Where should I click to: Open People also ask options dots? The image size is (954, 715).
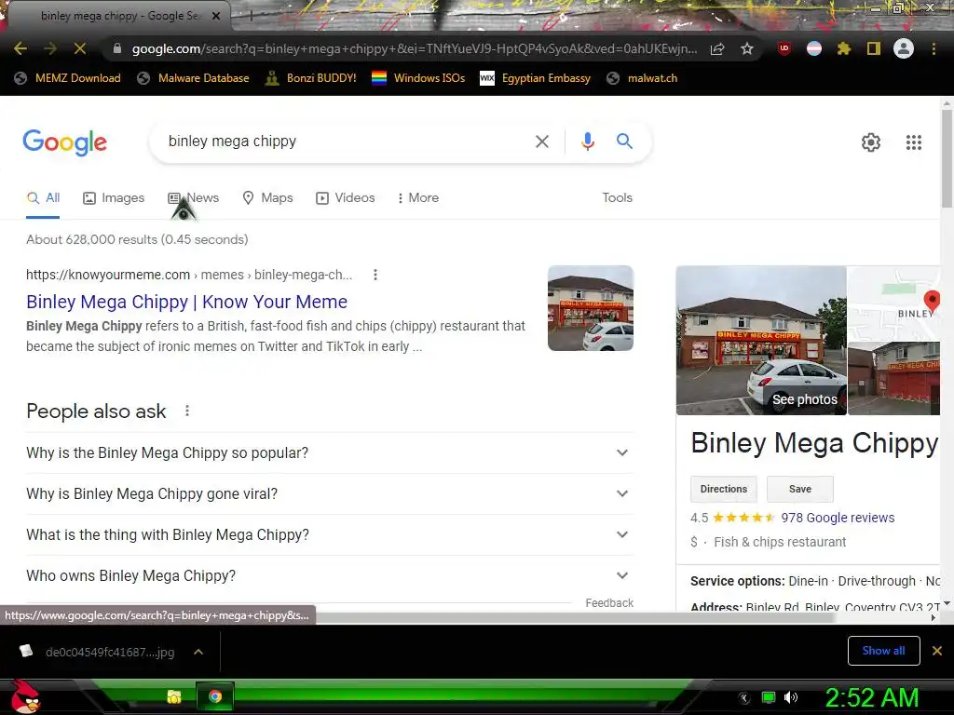187,411
